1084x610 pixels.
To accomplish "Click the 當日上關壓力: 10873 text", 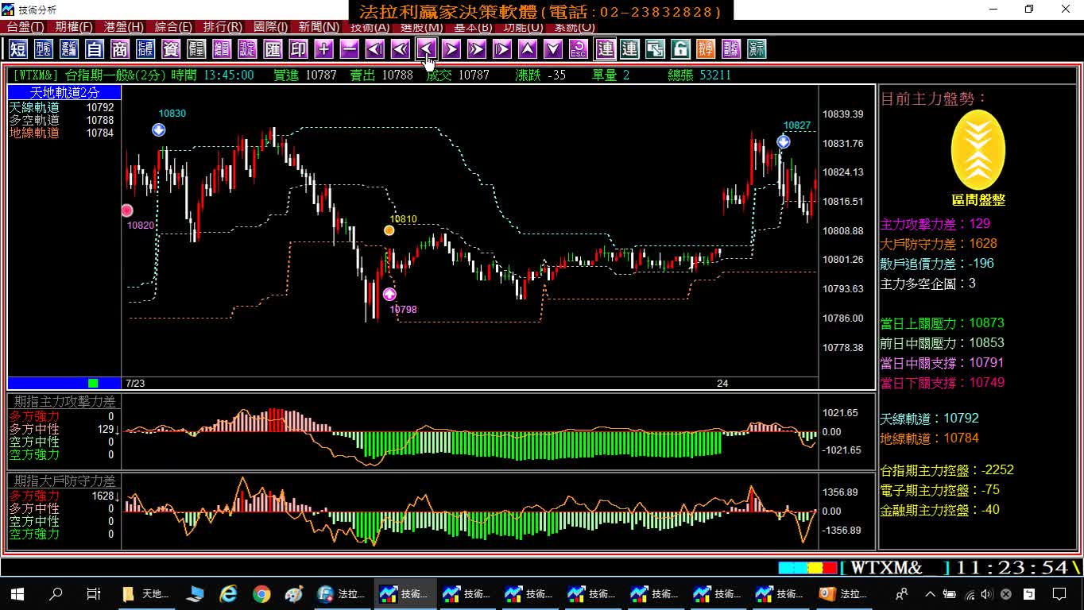I will pyautogui.click(x=943, y=323).
